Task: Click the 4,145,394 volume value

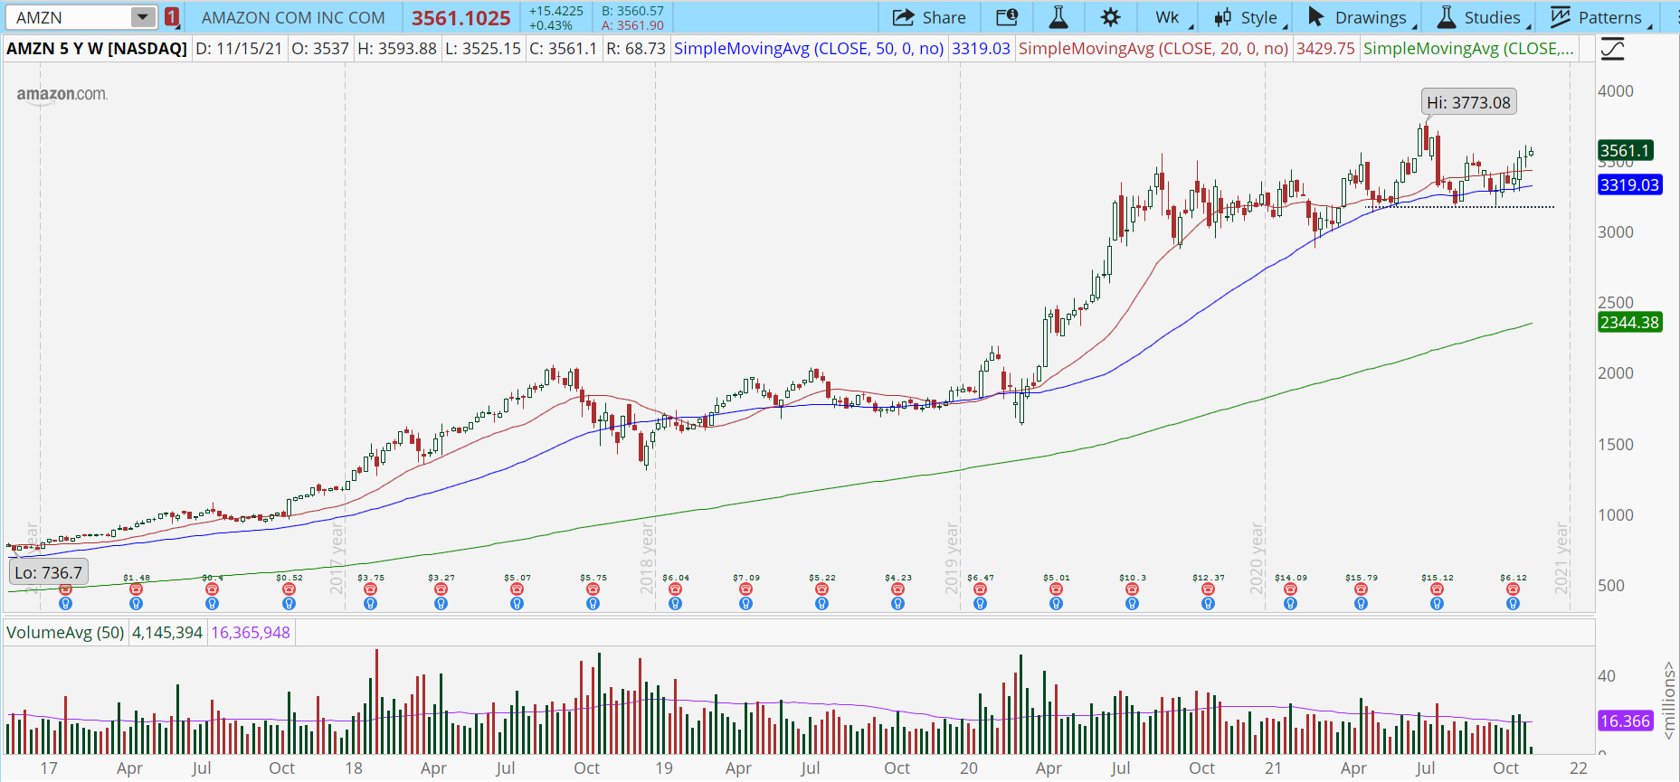Action: (167, 633)
